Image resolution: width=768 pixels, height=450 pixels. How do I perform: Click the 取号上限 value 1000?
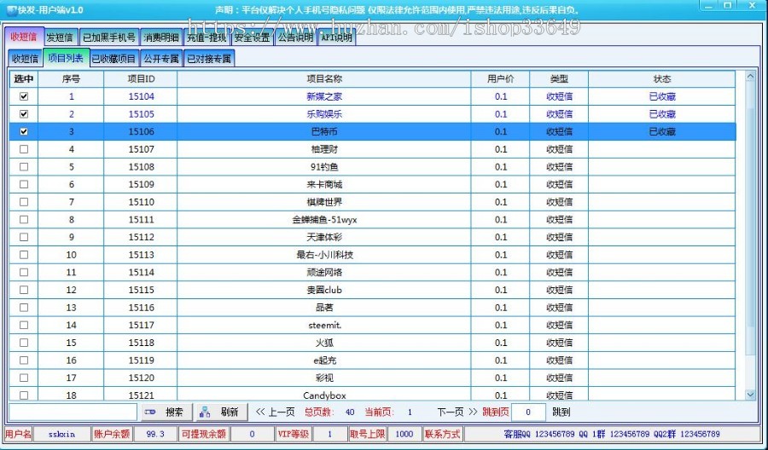(404, 434)
